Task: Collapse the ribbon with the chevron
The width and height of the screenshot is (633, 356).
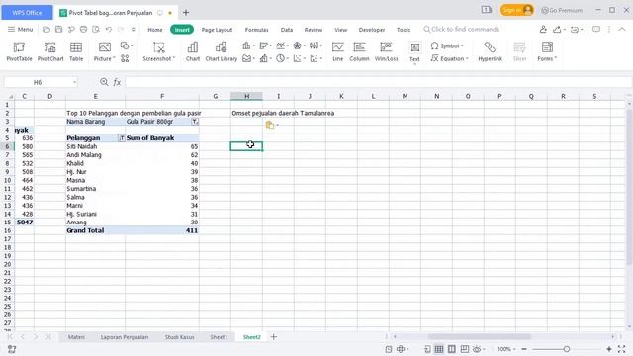Action: tap(622, 29)
